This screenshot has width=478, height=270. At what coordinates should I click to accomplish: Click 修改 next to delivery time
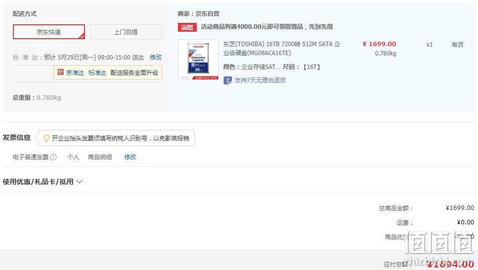(x=156, y=57)
